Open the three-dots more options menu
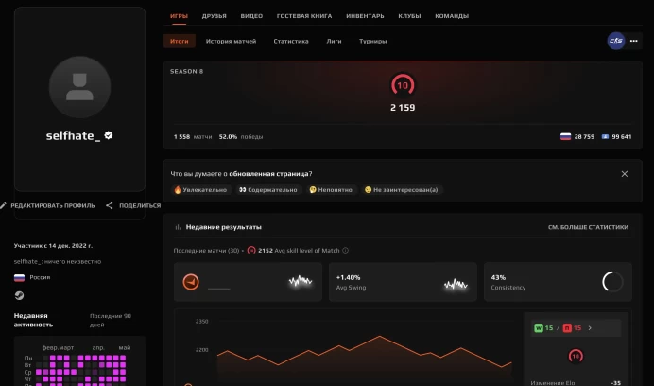654x386 pixels. click(633, 41)
